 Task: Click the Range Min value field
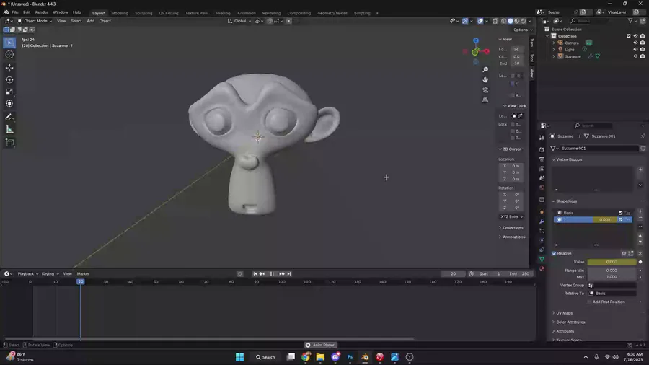pyautogui.click(x=612, y=271)
